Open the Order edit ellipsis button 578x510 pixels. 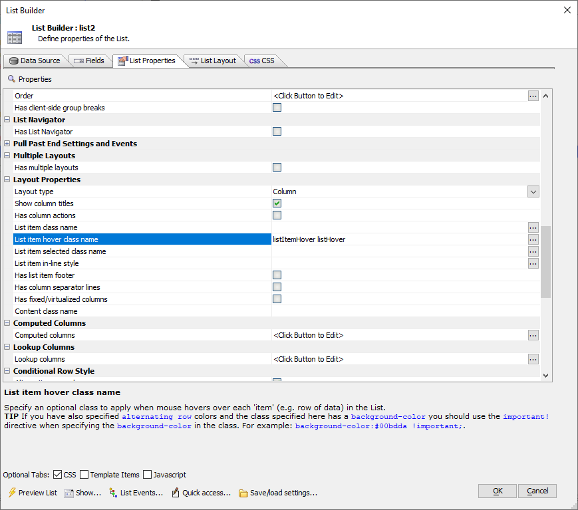click(x=533, y=96)
